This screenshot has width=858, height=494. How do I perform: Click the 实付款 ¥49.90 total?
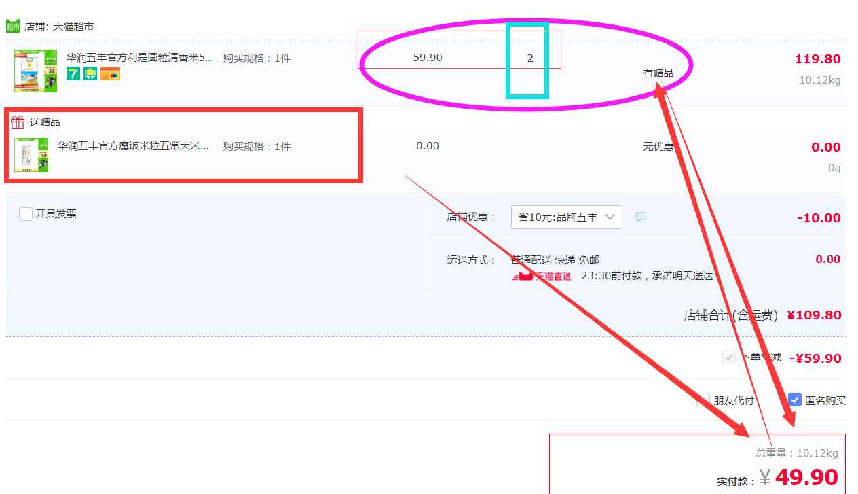pos(798,477)
